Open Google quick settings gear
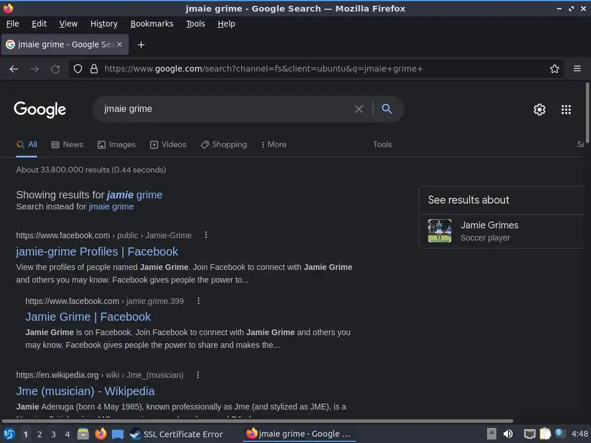 pyautogui.click(x=540, y=110)
